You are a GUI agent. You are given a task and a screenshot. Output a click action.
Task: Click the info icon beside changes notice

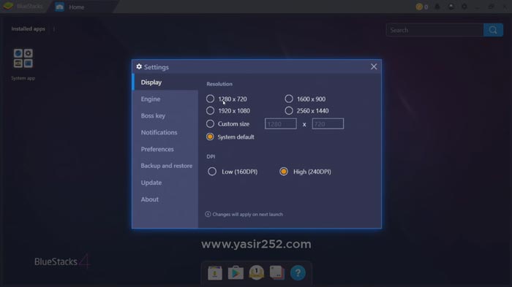208,214
